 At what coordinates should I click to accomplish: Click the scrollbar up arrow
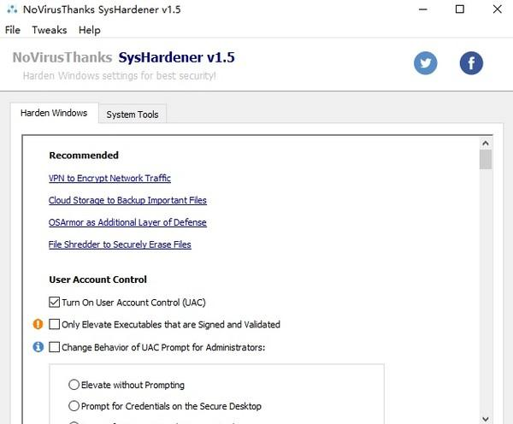pyautogui.click(x=486, y=144)
